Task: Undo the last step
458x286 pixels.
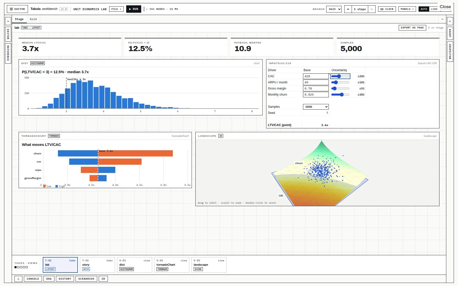Action: click(x=348, y=9)
